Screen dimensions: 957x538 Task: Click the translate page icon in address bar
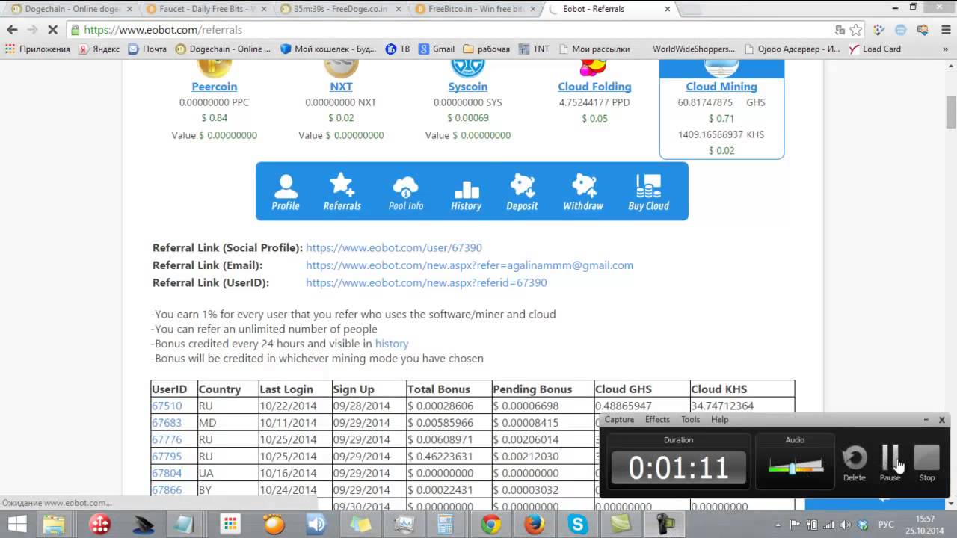[840, 30]
